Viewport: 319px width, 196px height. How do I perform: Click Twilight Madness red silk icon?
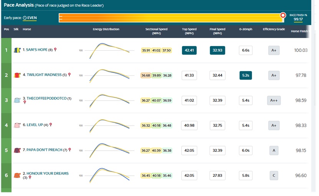coord(17,75)
